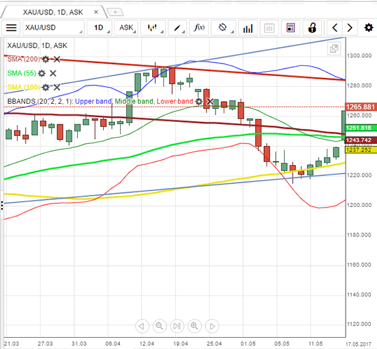Click the SMA (55) legend label

(21, 73)
